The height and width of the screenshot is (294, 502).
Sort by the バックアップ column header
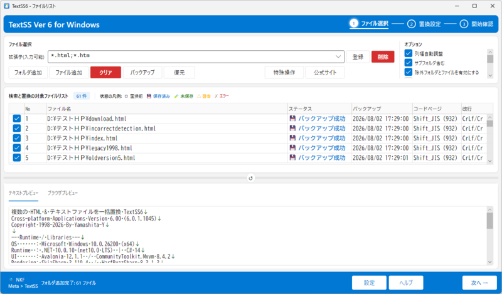(382, 109)
